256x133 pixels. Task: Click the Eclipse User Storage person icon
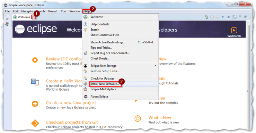[85, 66]
